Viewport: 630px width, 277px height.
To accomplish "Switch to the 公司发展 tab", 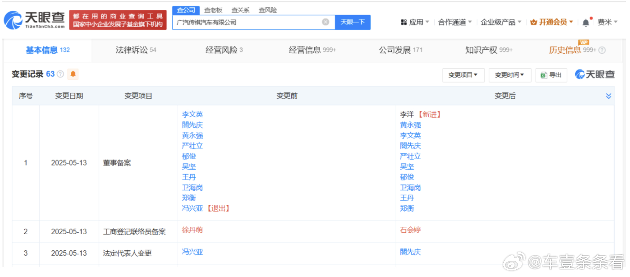I will (401, 50).
